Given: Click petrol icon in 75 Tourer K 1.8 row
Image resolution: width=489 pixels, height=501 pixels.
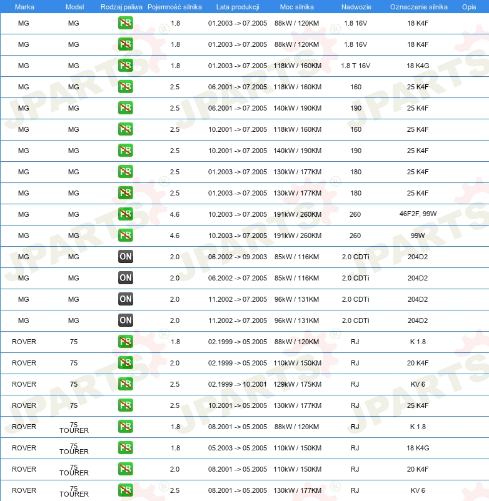Looking at the screenshot, I should point(125,427).
